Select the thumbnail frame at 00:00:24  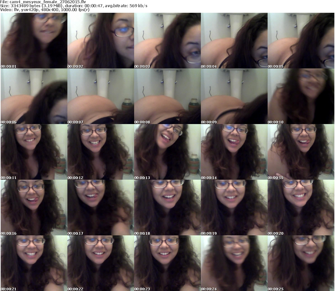[x=234, y=263]
